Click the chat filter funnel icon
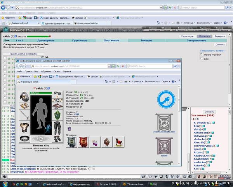Image resolution: width=233 pixels, height=187 pixels. pos(156,177)
